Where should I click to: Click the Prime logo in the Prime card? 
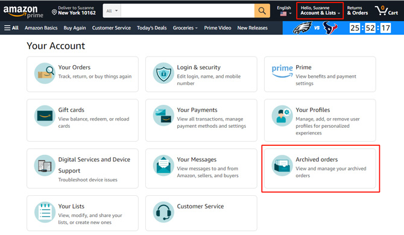[282, 71]
